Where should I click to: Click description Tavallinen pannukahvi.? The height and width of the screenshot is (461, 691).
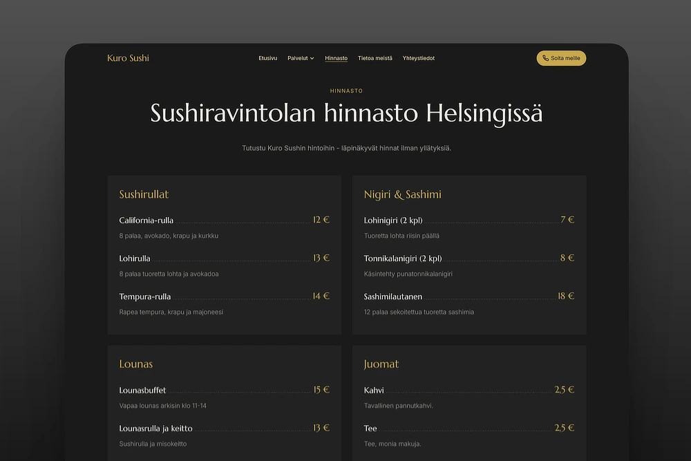399,406
